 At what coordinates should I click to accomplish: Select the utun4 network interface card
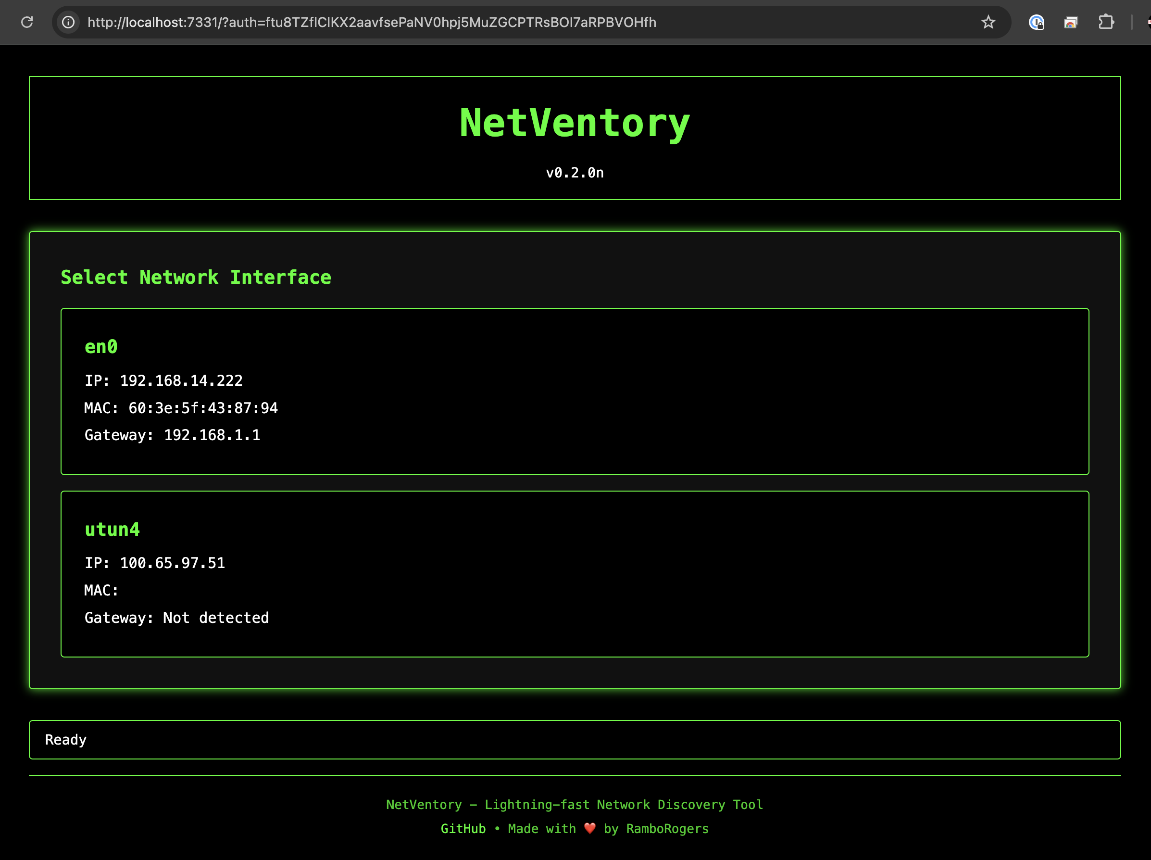pyautogui.click(x=575, y=574)
